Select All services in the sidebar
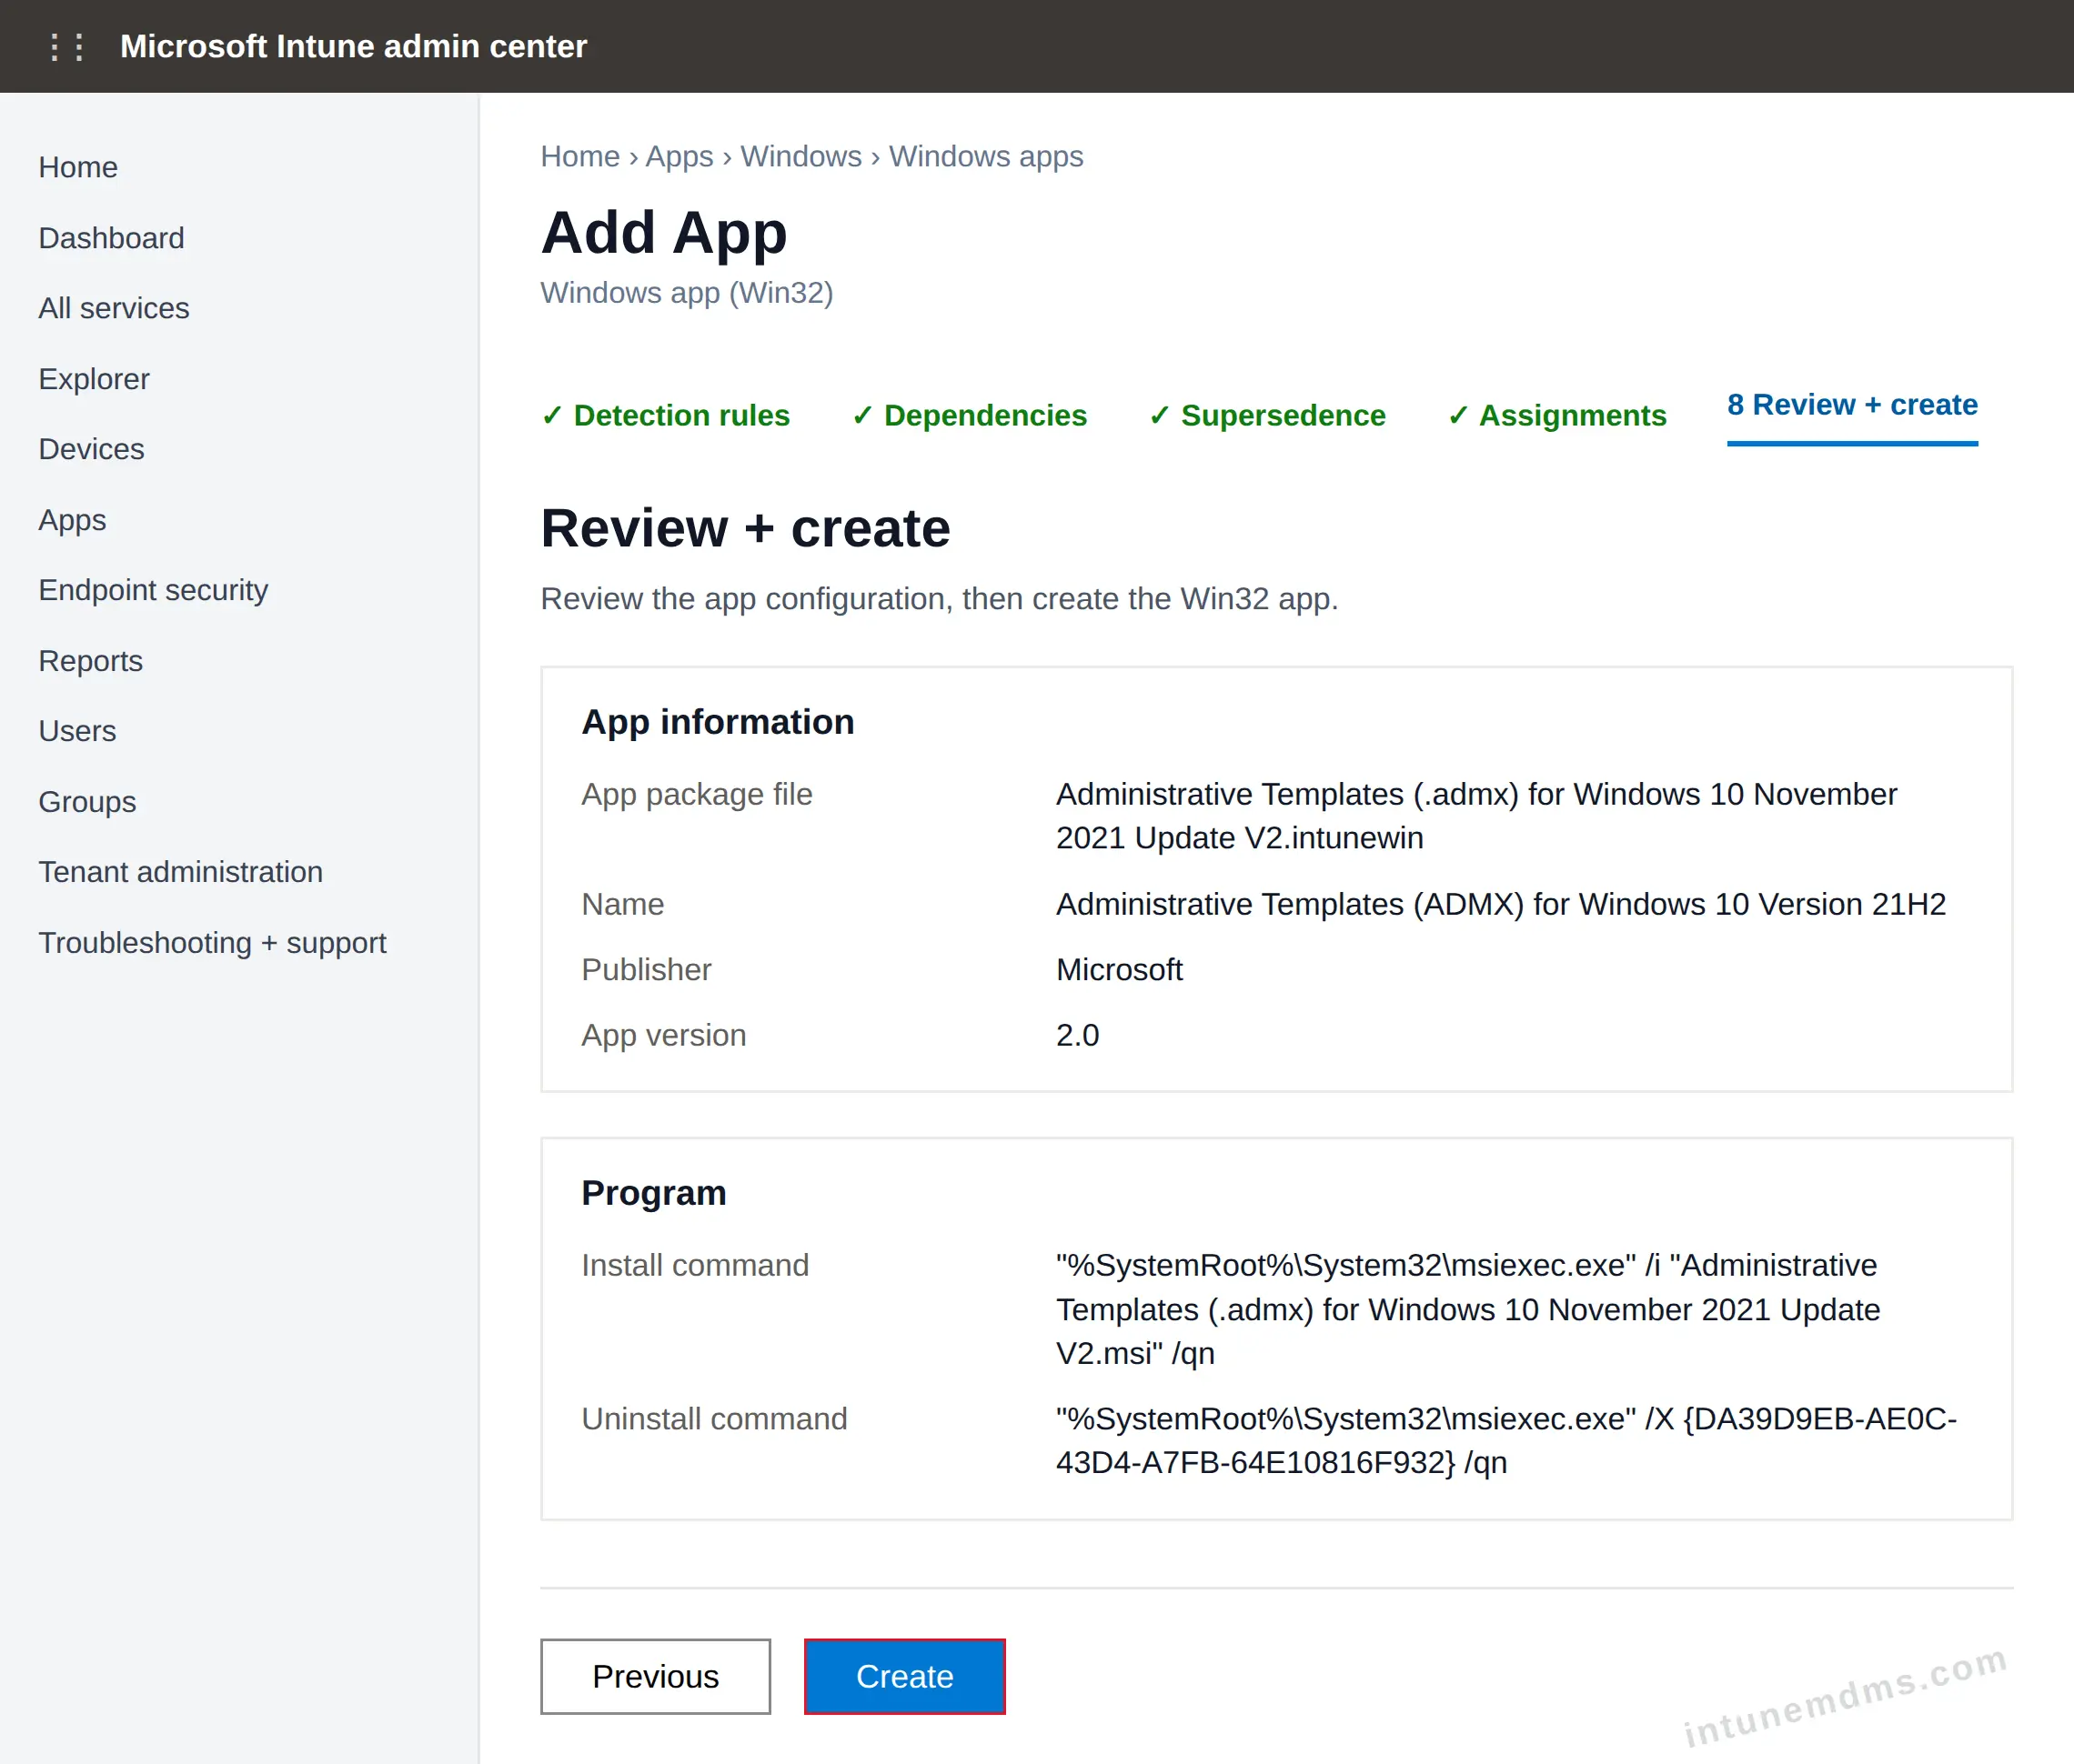 point(114,308)
